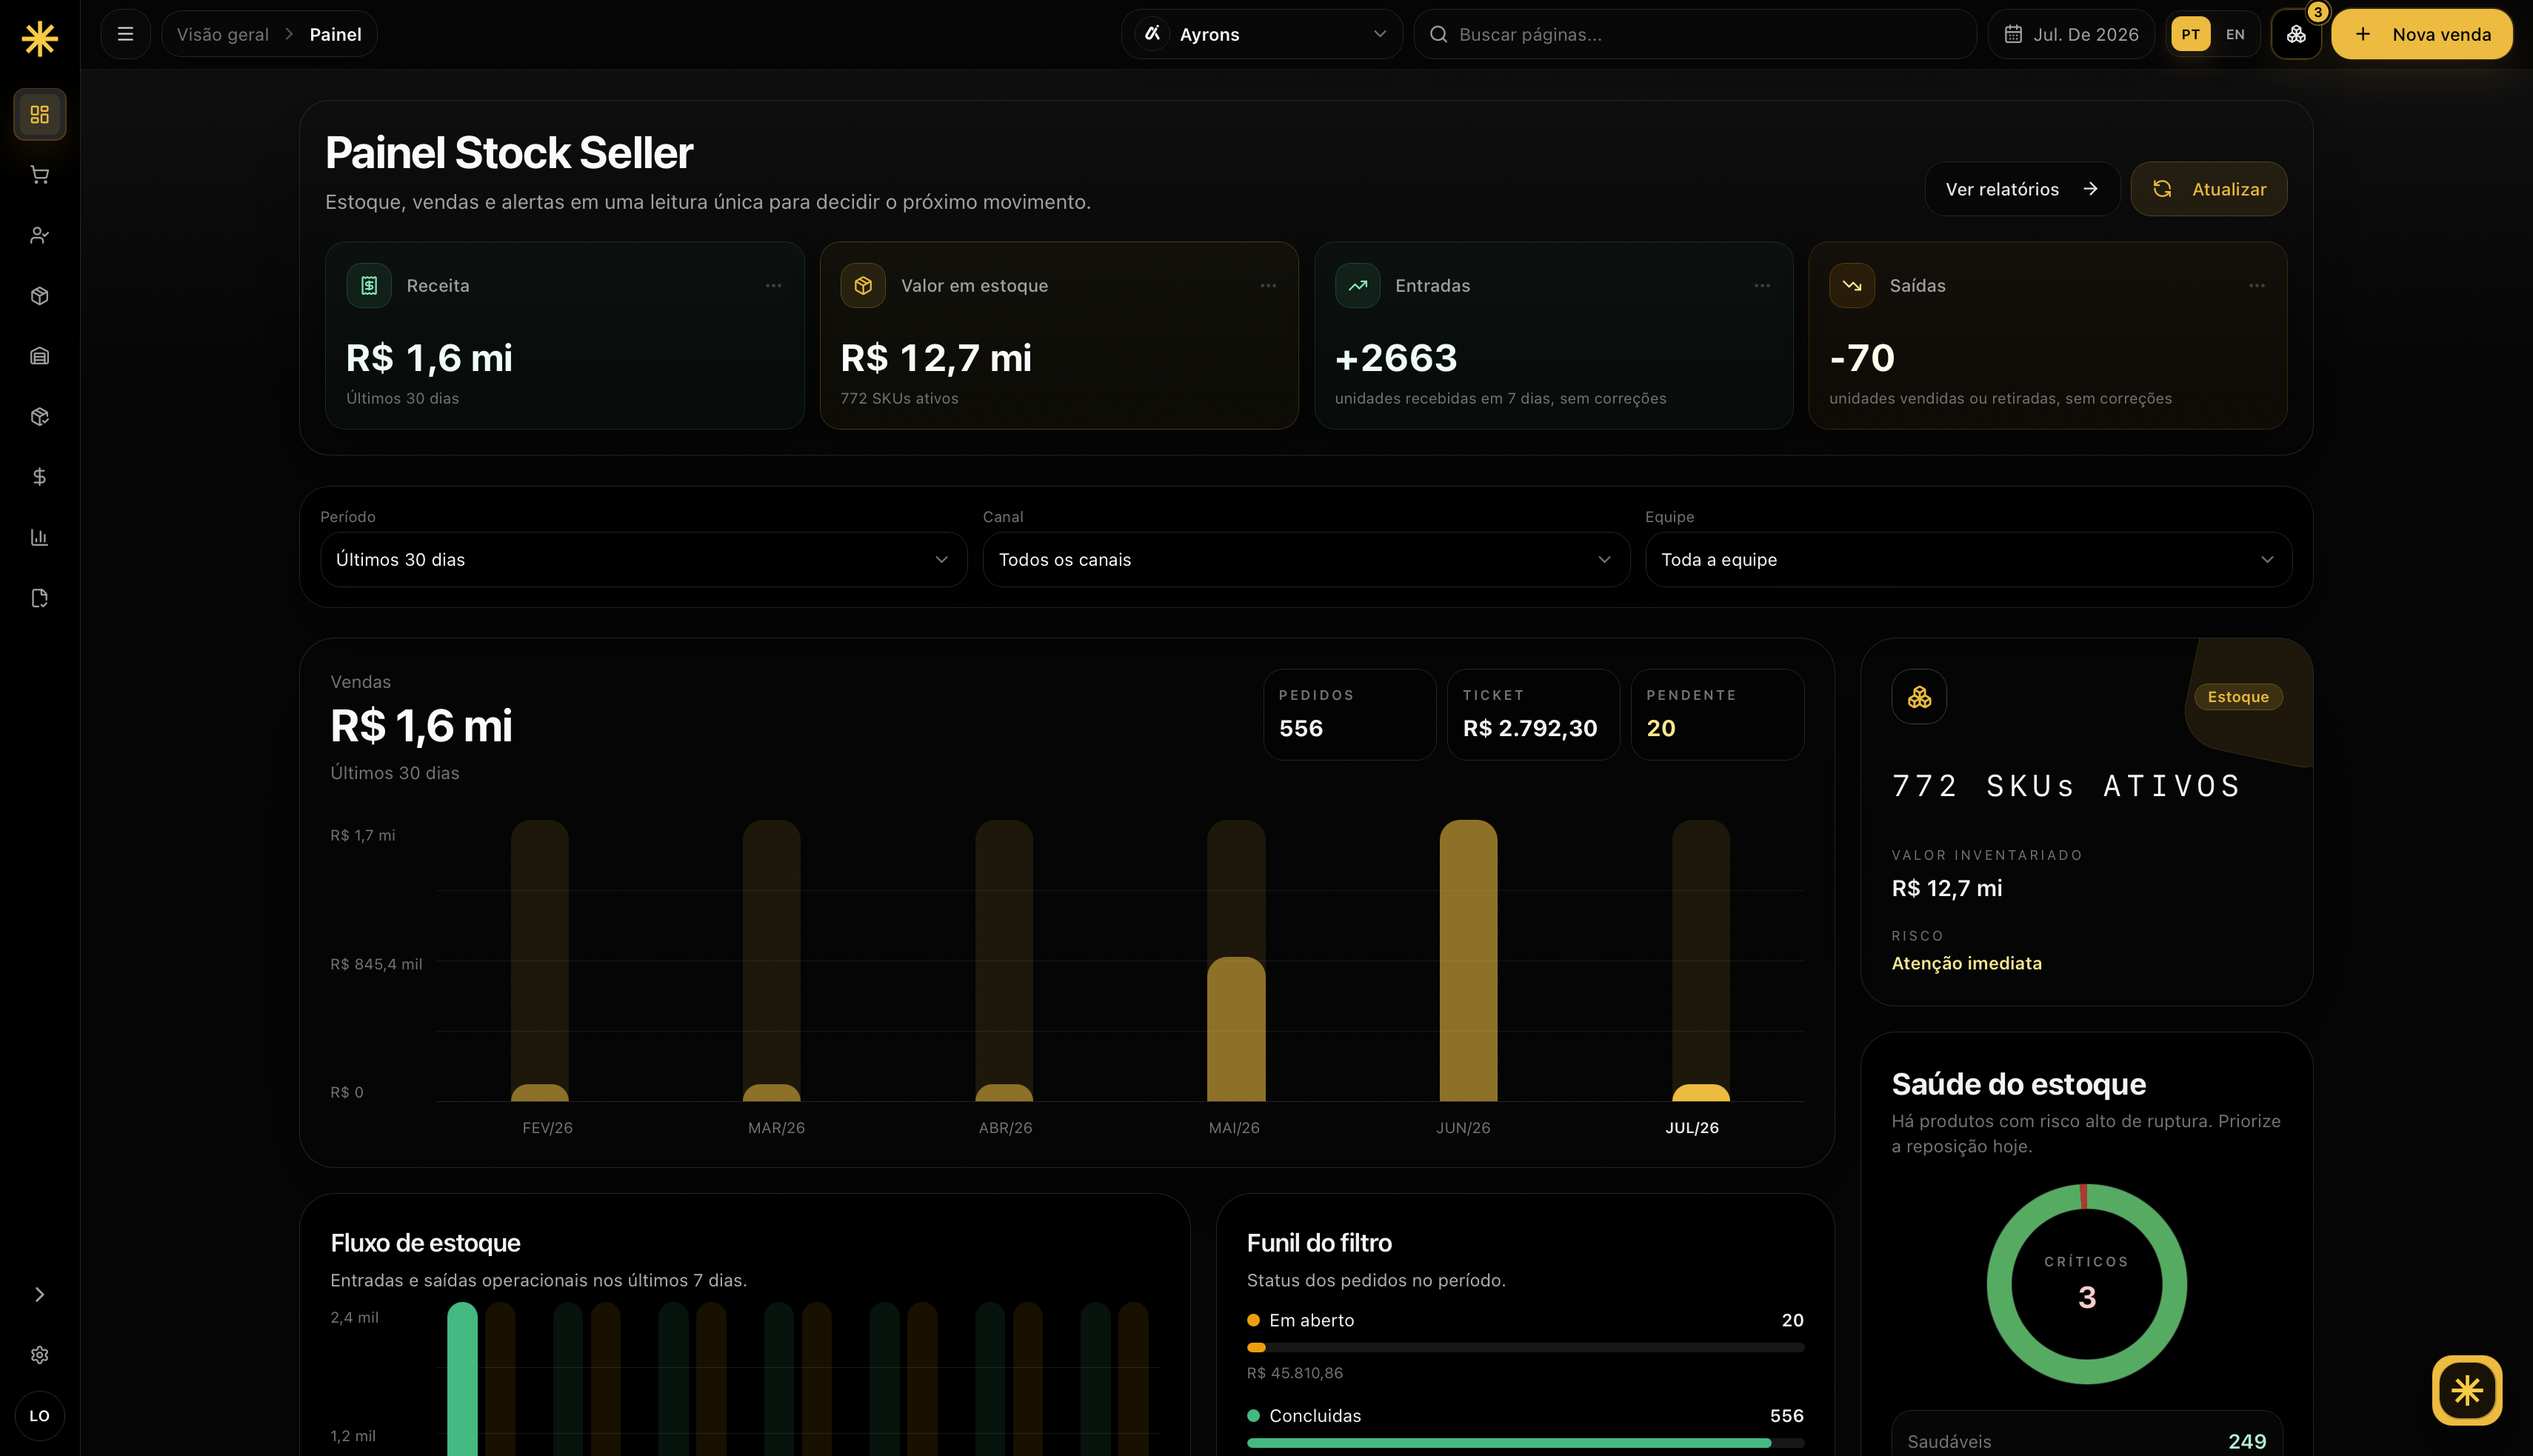Expand the sidebar with chevron arrow
This screenshot has height=1456, width=2533.
[x=39, y=1295]
